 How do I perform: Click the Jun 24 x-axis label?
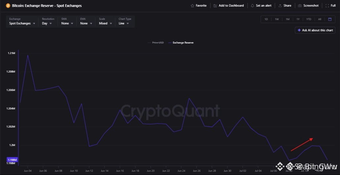(x=181, y=171)
